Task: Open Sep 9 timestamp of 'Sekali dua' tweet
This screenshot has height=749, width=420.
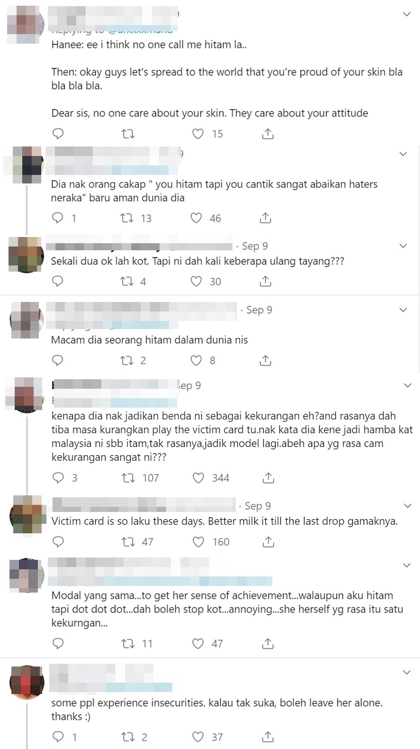Action: click(x=255, y=246)
